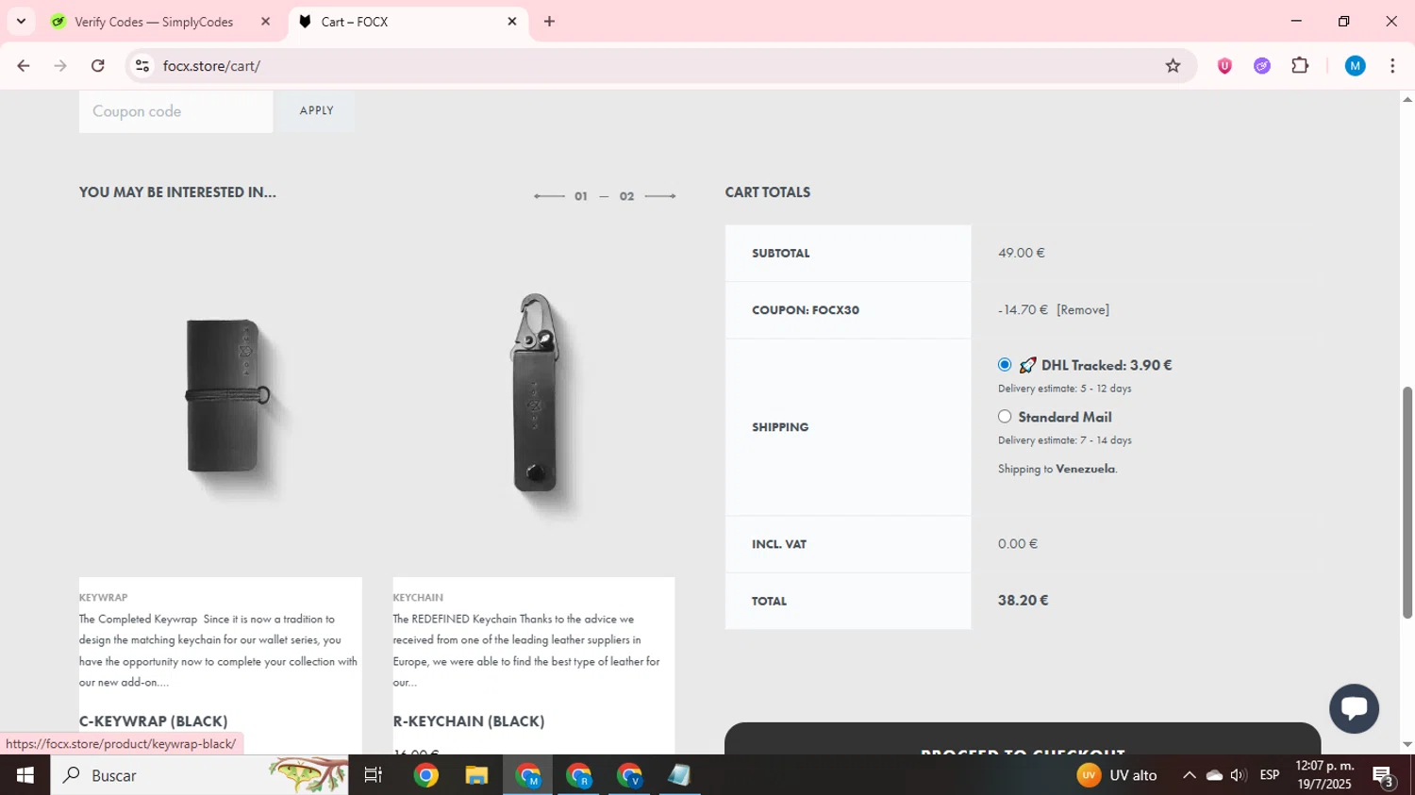Image resolution: width=1415 pixels, height=795 pixels.
Task: Click the Venezuela shipping destination
Action: click(x=1085, y=469)
